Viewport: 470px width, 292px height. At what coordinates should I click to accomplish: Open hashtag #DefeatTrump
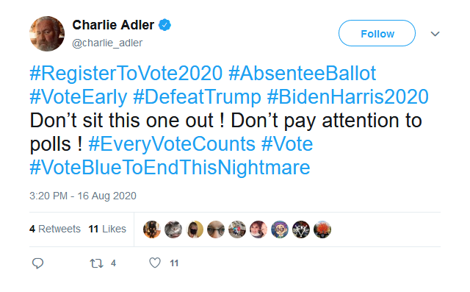[x=197, y=97]
